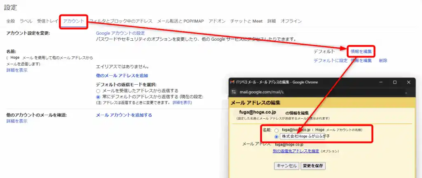
Task: Minimize the mail address edit popup window
Action: tap(380, 82)
